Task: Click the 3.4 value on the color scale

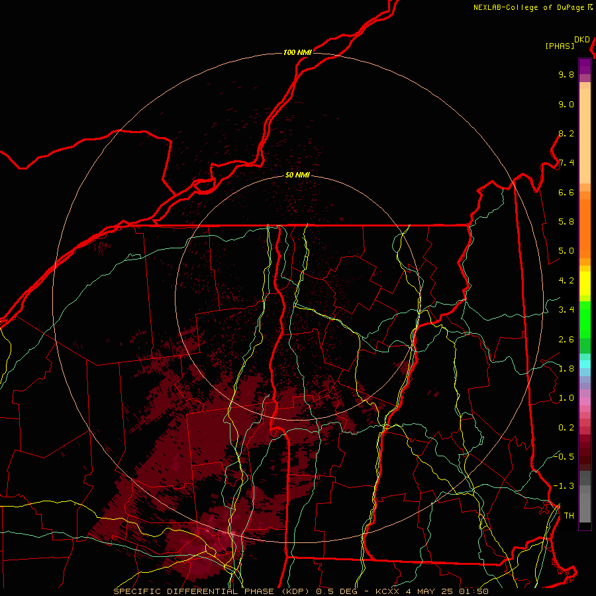Action: click(566, 310)
